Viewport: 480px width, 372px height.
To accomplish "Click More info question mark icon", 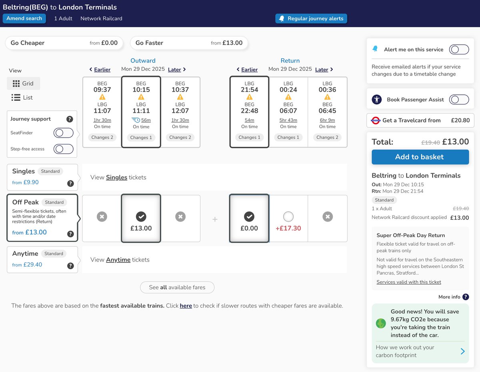I will 466,297.
